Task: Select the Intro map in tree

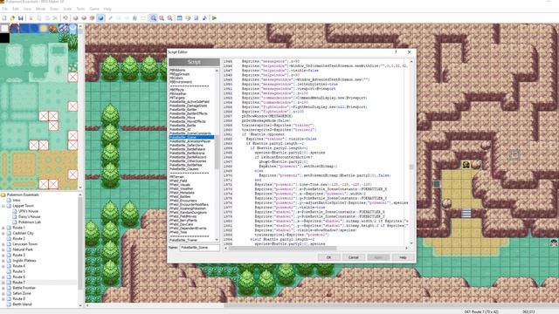Action: click(x=17, y=200)
